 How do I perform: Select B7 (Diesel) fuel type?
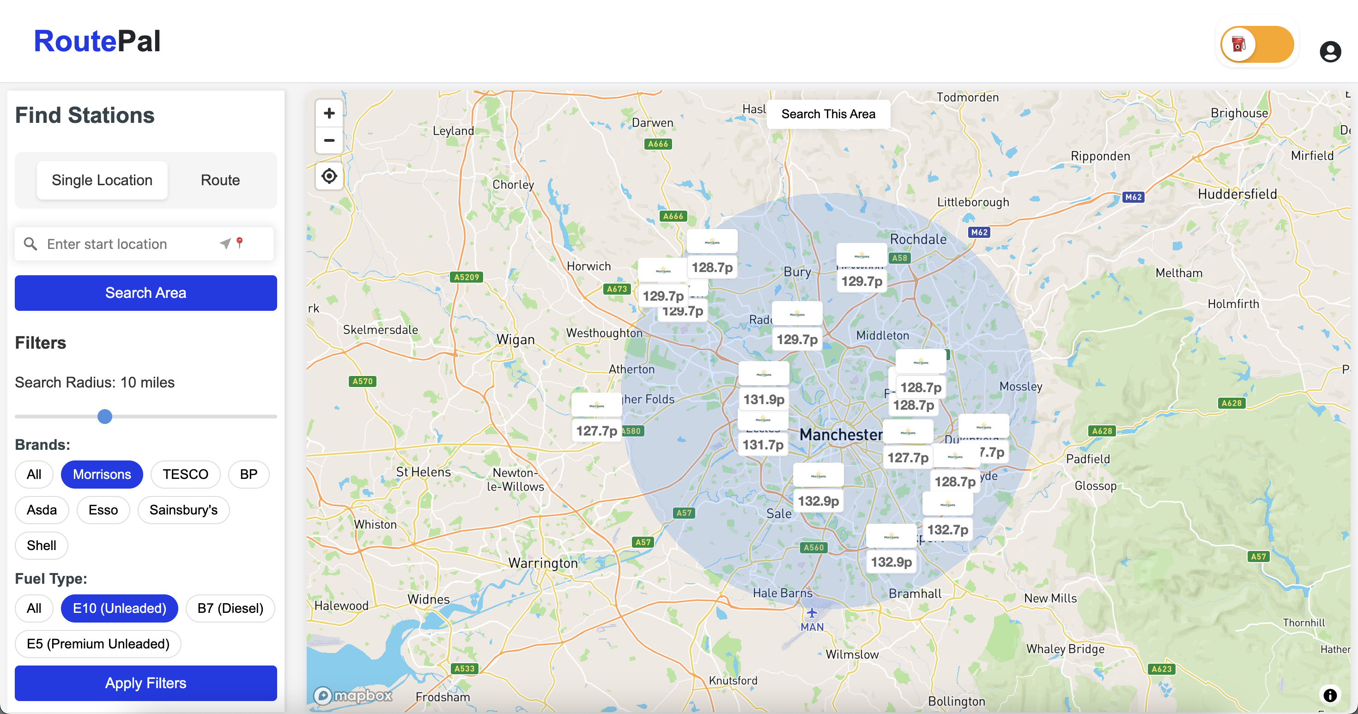[230, 608]
